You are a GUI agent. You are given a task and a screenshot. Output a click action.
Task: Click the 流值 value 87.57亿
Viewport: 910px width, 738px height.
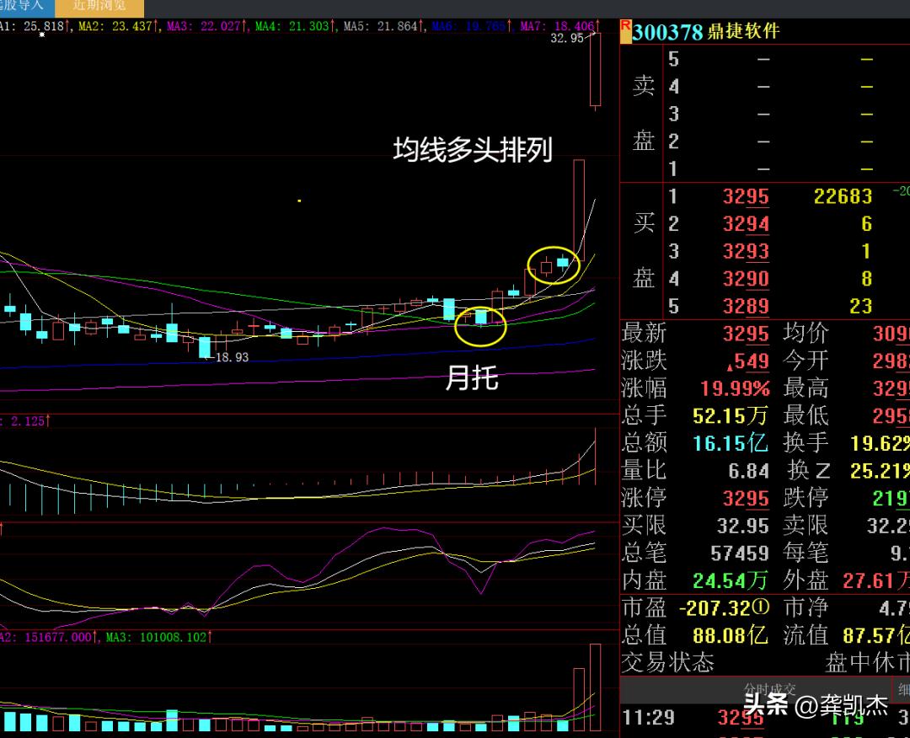pos(876,635)
